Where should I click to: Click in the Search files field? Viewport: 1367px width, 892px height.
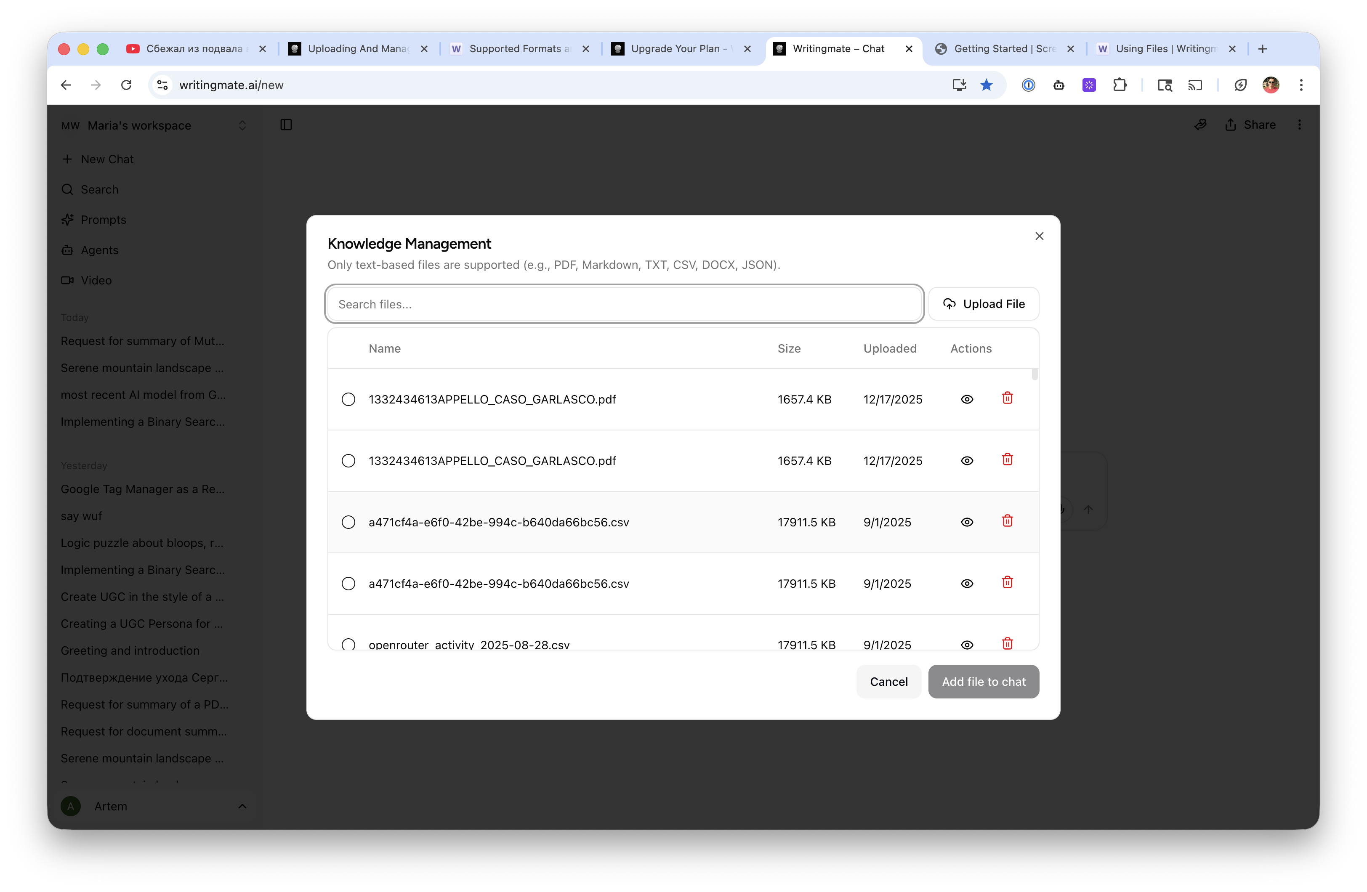click(x=624, y=304)
